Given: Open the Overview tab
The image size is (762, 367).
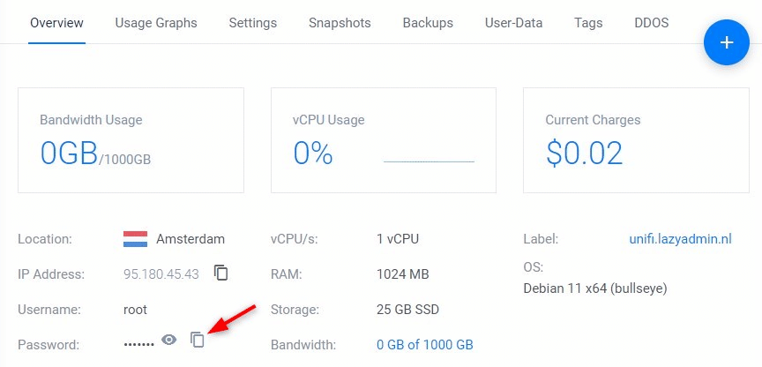Looking at the screenshot, I should [x=56, y=23].
